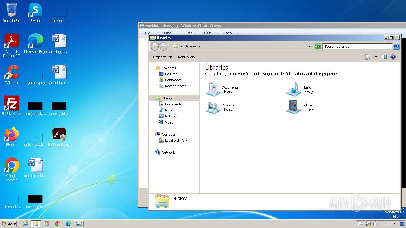Click inside the Search Libraries field
This screenshot has height=228, width=406.
coord(357,47)
